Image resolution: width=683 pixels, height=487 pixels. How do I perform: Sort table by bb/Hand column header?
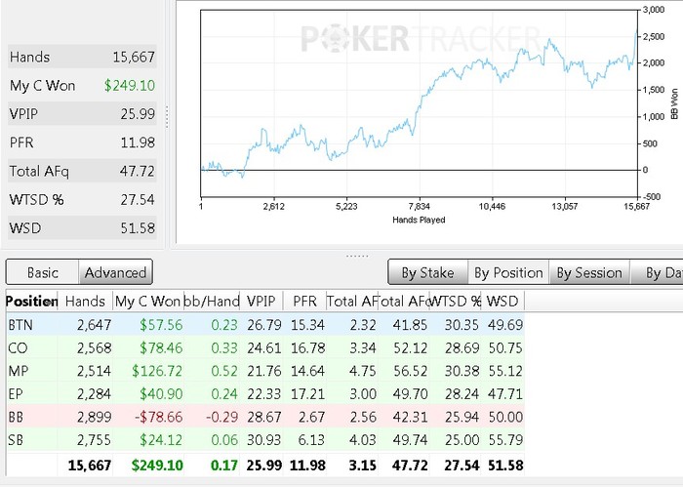click(x=212, y=301)
